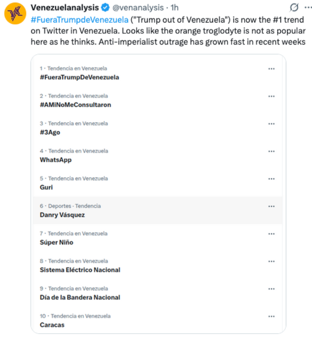Open three-dot menu beside Guri trend
This screenshot has height=337, width=312.
pos(272,179)
